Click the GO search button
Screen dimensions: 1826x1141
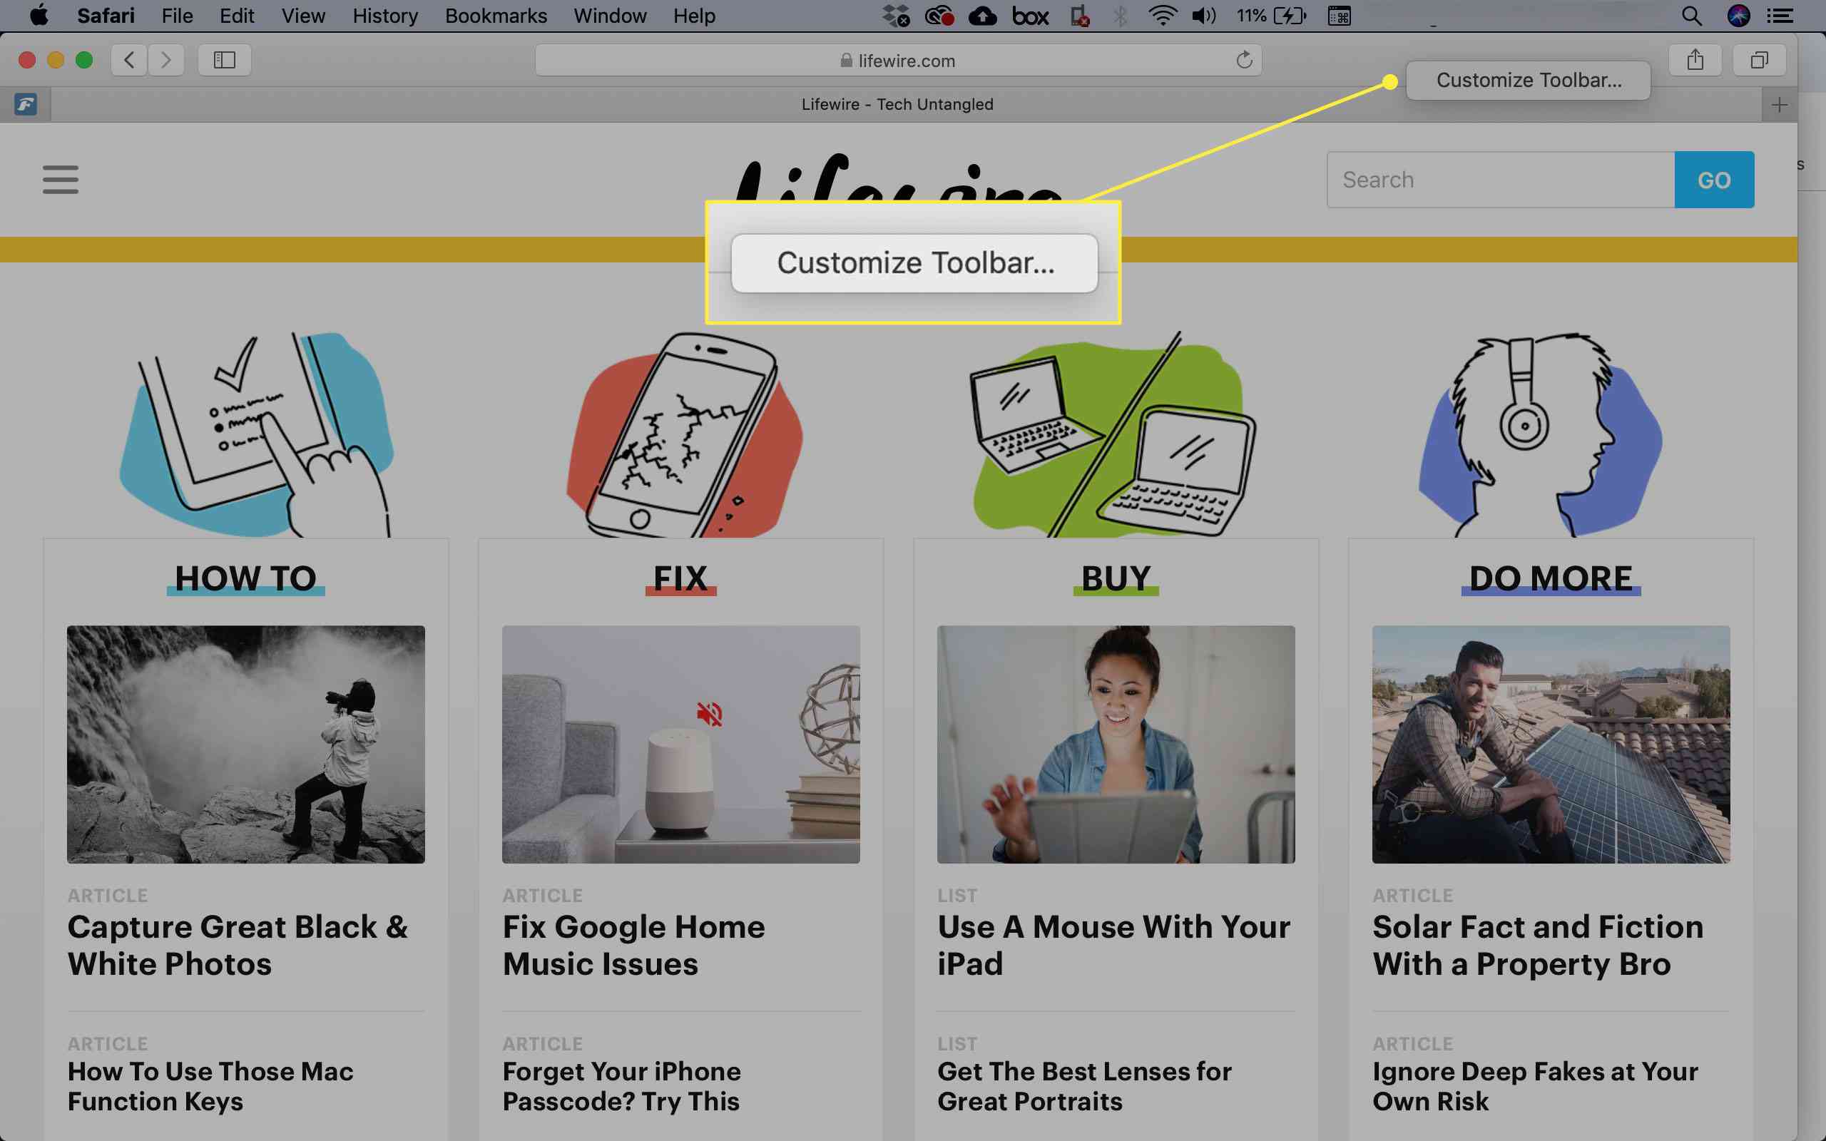tap(1713, 179)
